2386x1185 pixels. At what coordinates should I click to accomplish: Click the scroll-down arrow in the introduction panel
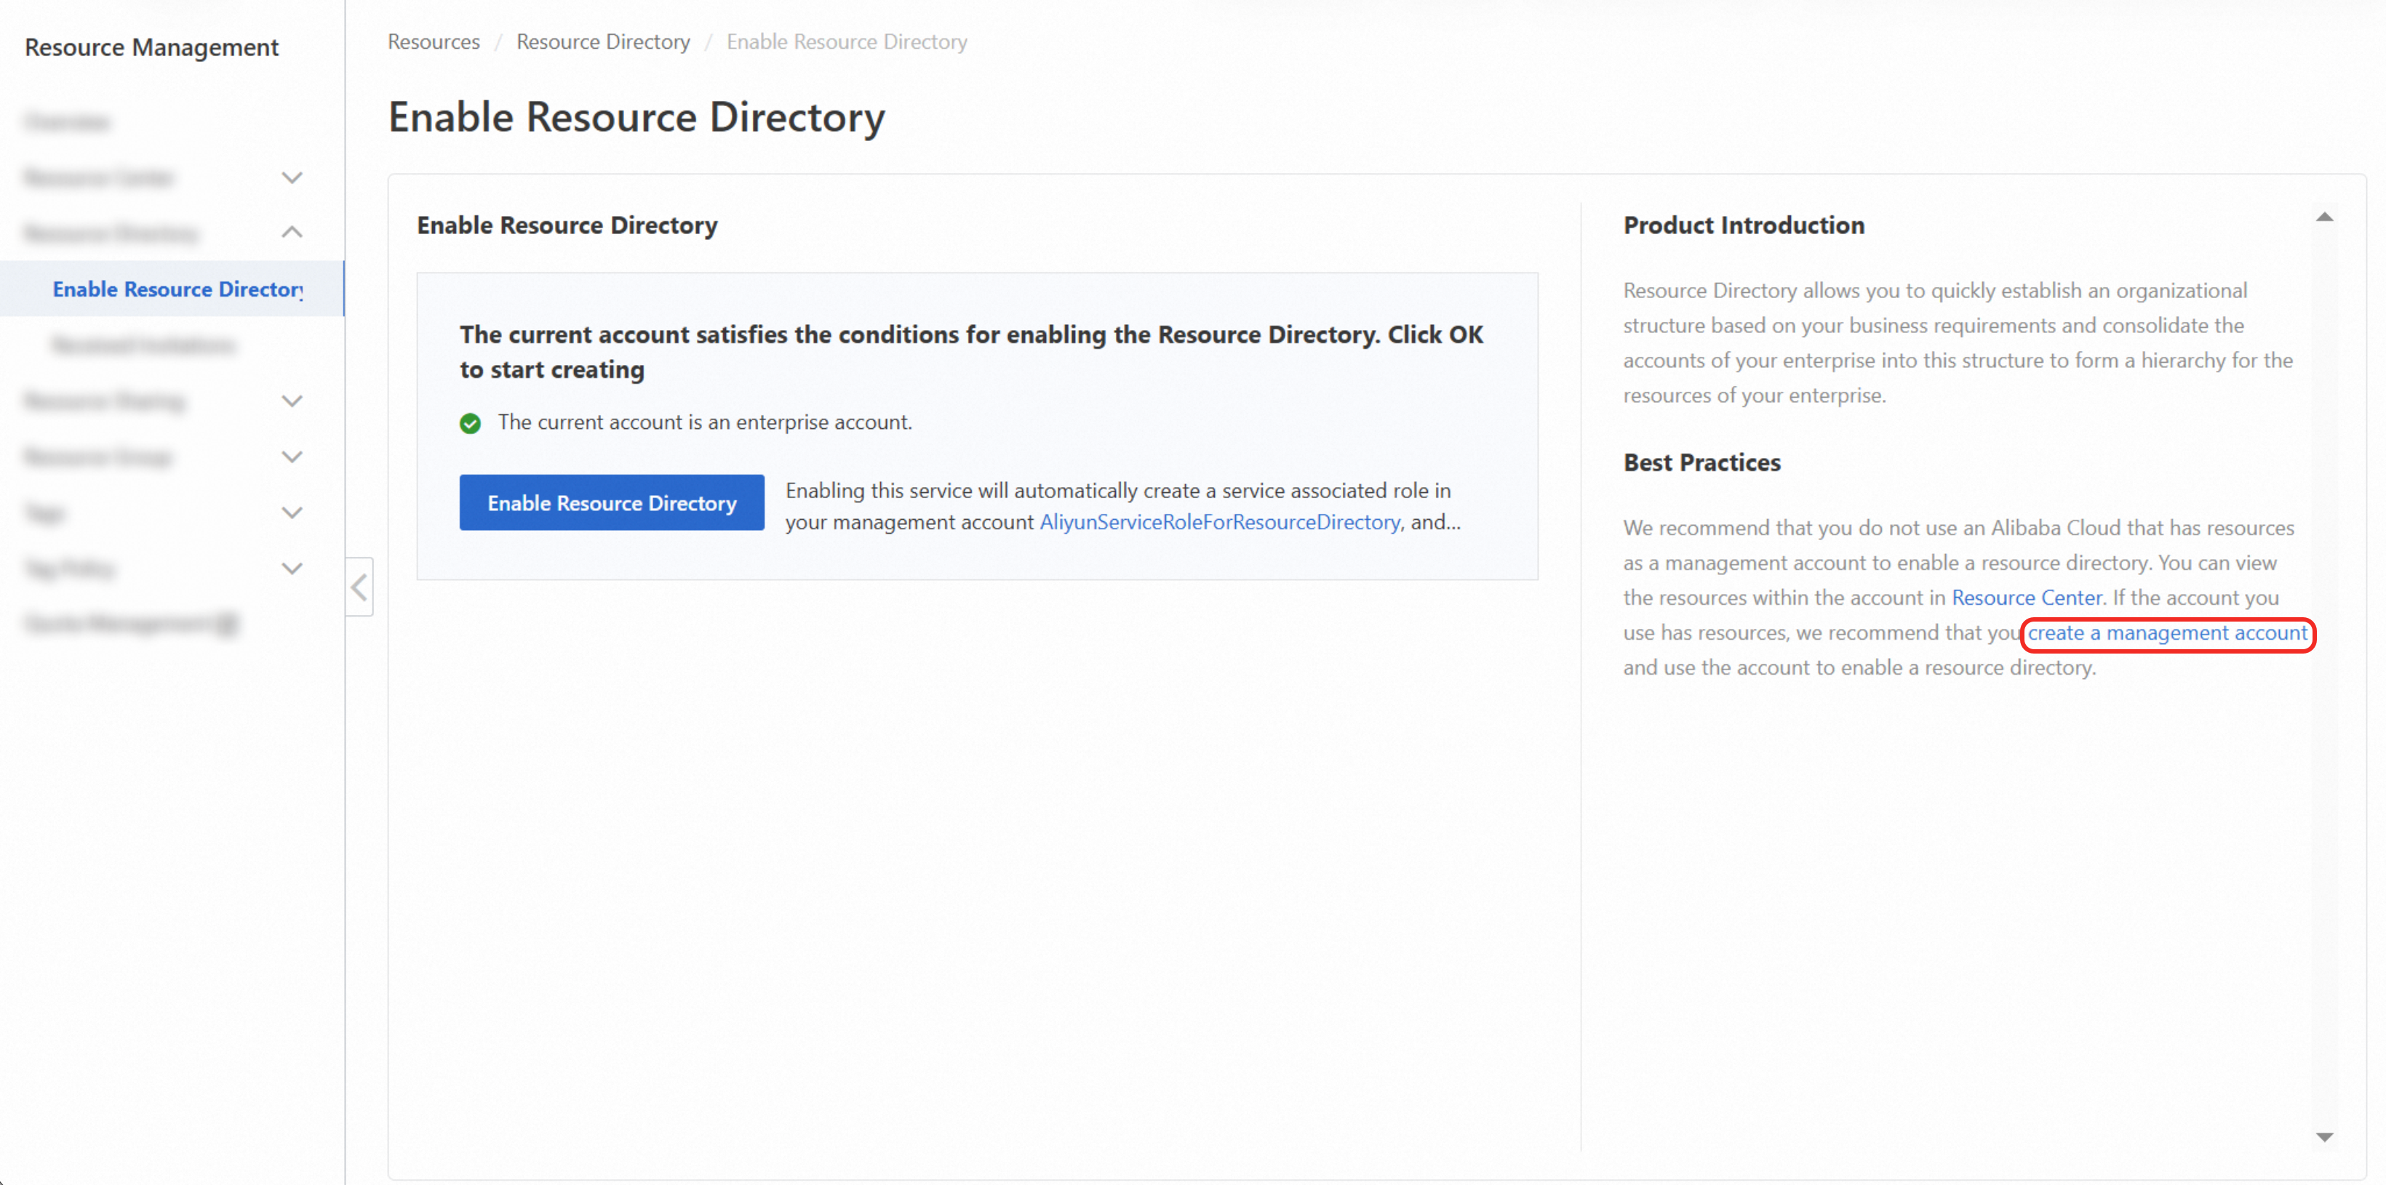click(2324, 1137)
